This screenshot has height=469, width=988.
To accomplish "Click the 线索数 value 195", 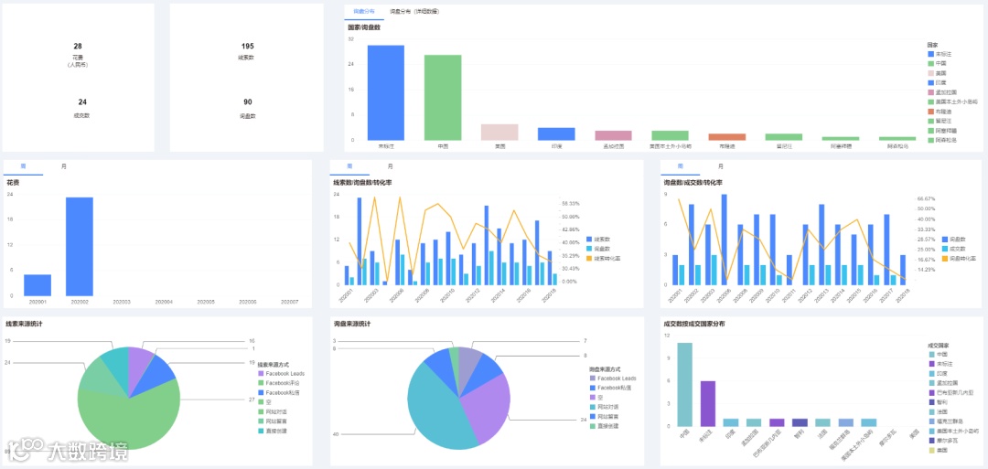I will coord(247,47).
